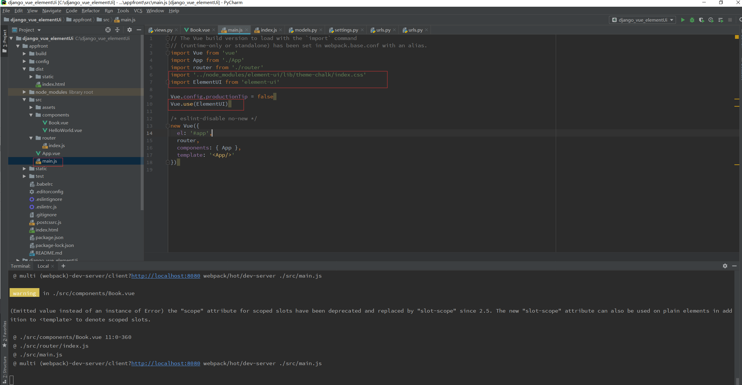Screen dimensions: 742x385
Task: Switch to the Book.vue tab
Action: tap(200, 30)
